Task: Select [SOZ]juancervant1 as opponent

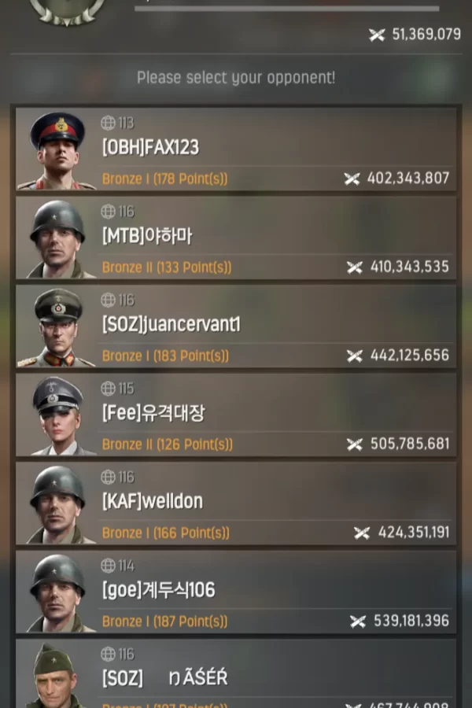Action: (x=236, y=326)
